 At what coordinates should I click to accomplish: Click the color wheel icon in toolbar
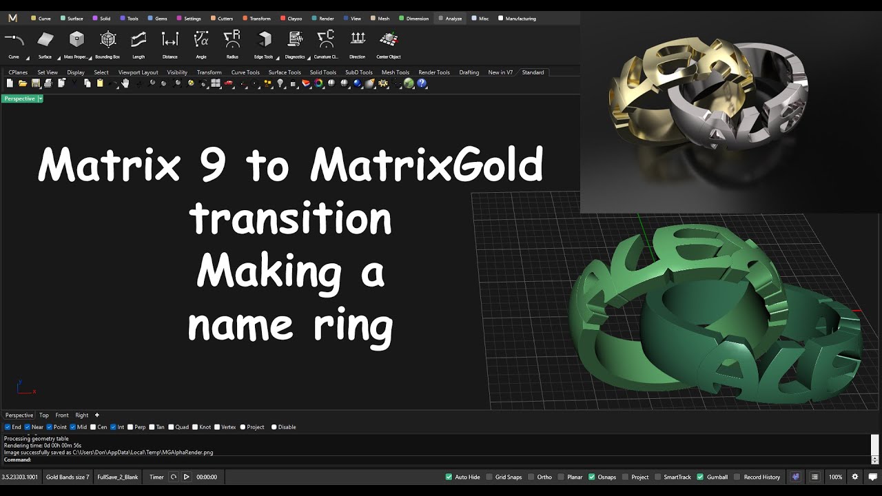[x=318, y=83]
